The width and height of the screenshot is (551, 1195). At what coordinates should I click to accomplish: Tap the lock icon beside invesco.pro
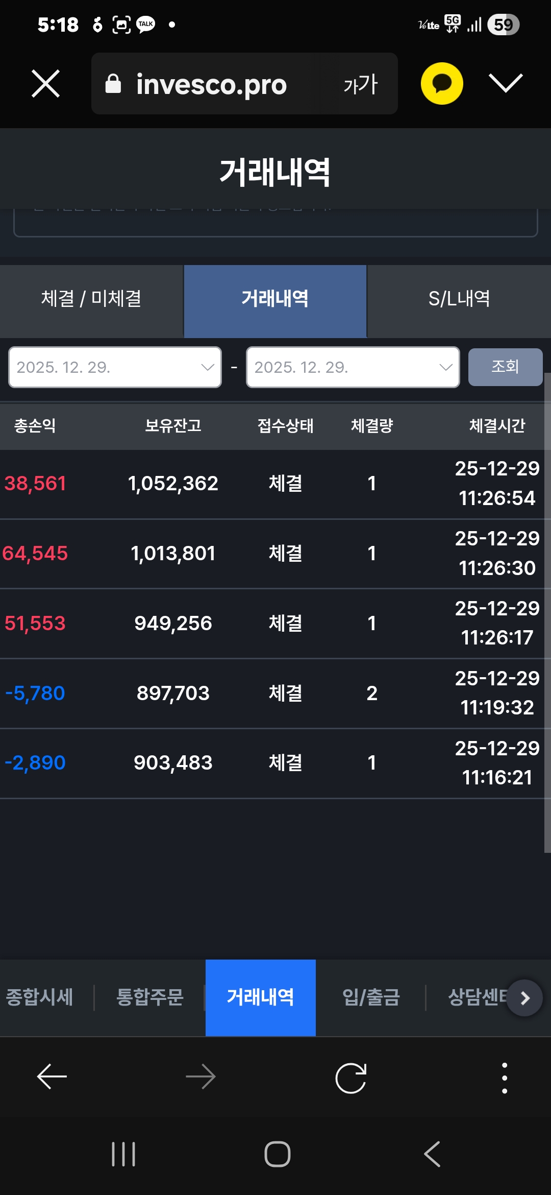tap(113, 84)
